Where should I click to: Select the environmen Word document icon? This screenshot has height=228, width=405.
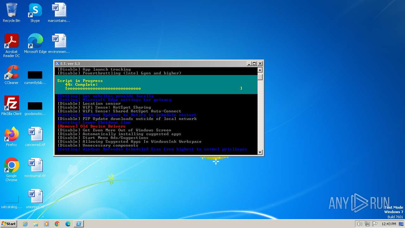click(x=59, y=43)
